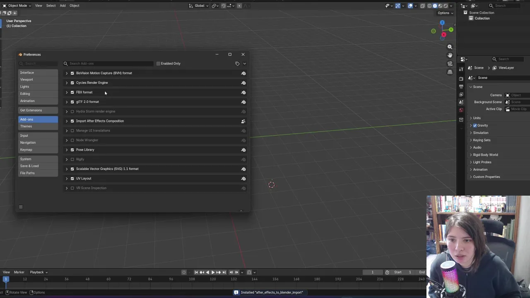Toggle the camera view gizmo icon
Screen dimensions: 530x298
point(450,63)
